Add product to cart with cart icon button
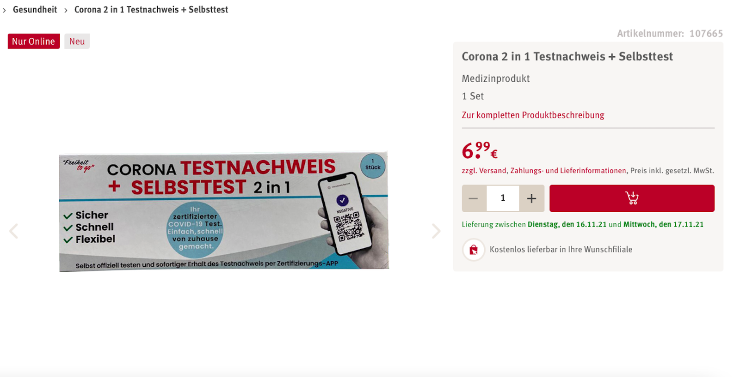 tap(632, 198)
